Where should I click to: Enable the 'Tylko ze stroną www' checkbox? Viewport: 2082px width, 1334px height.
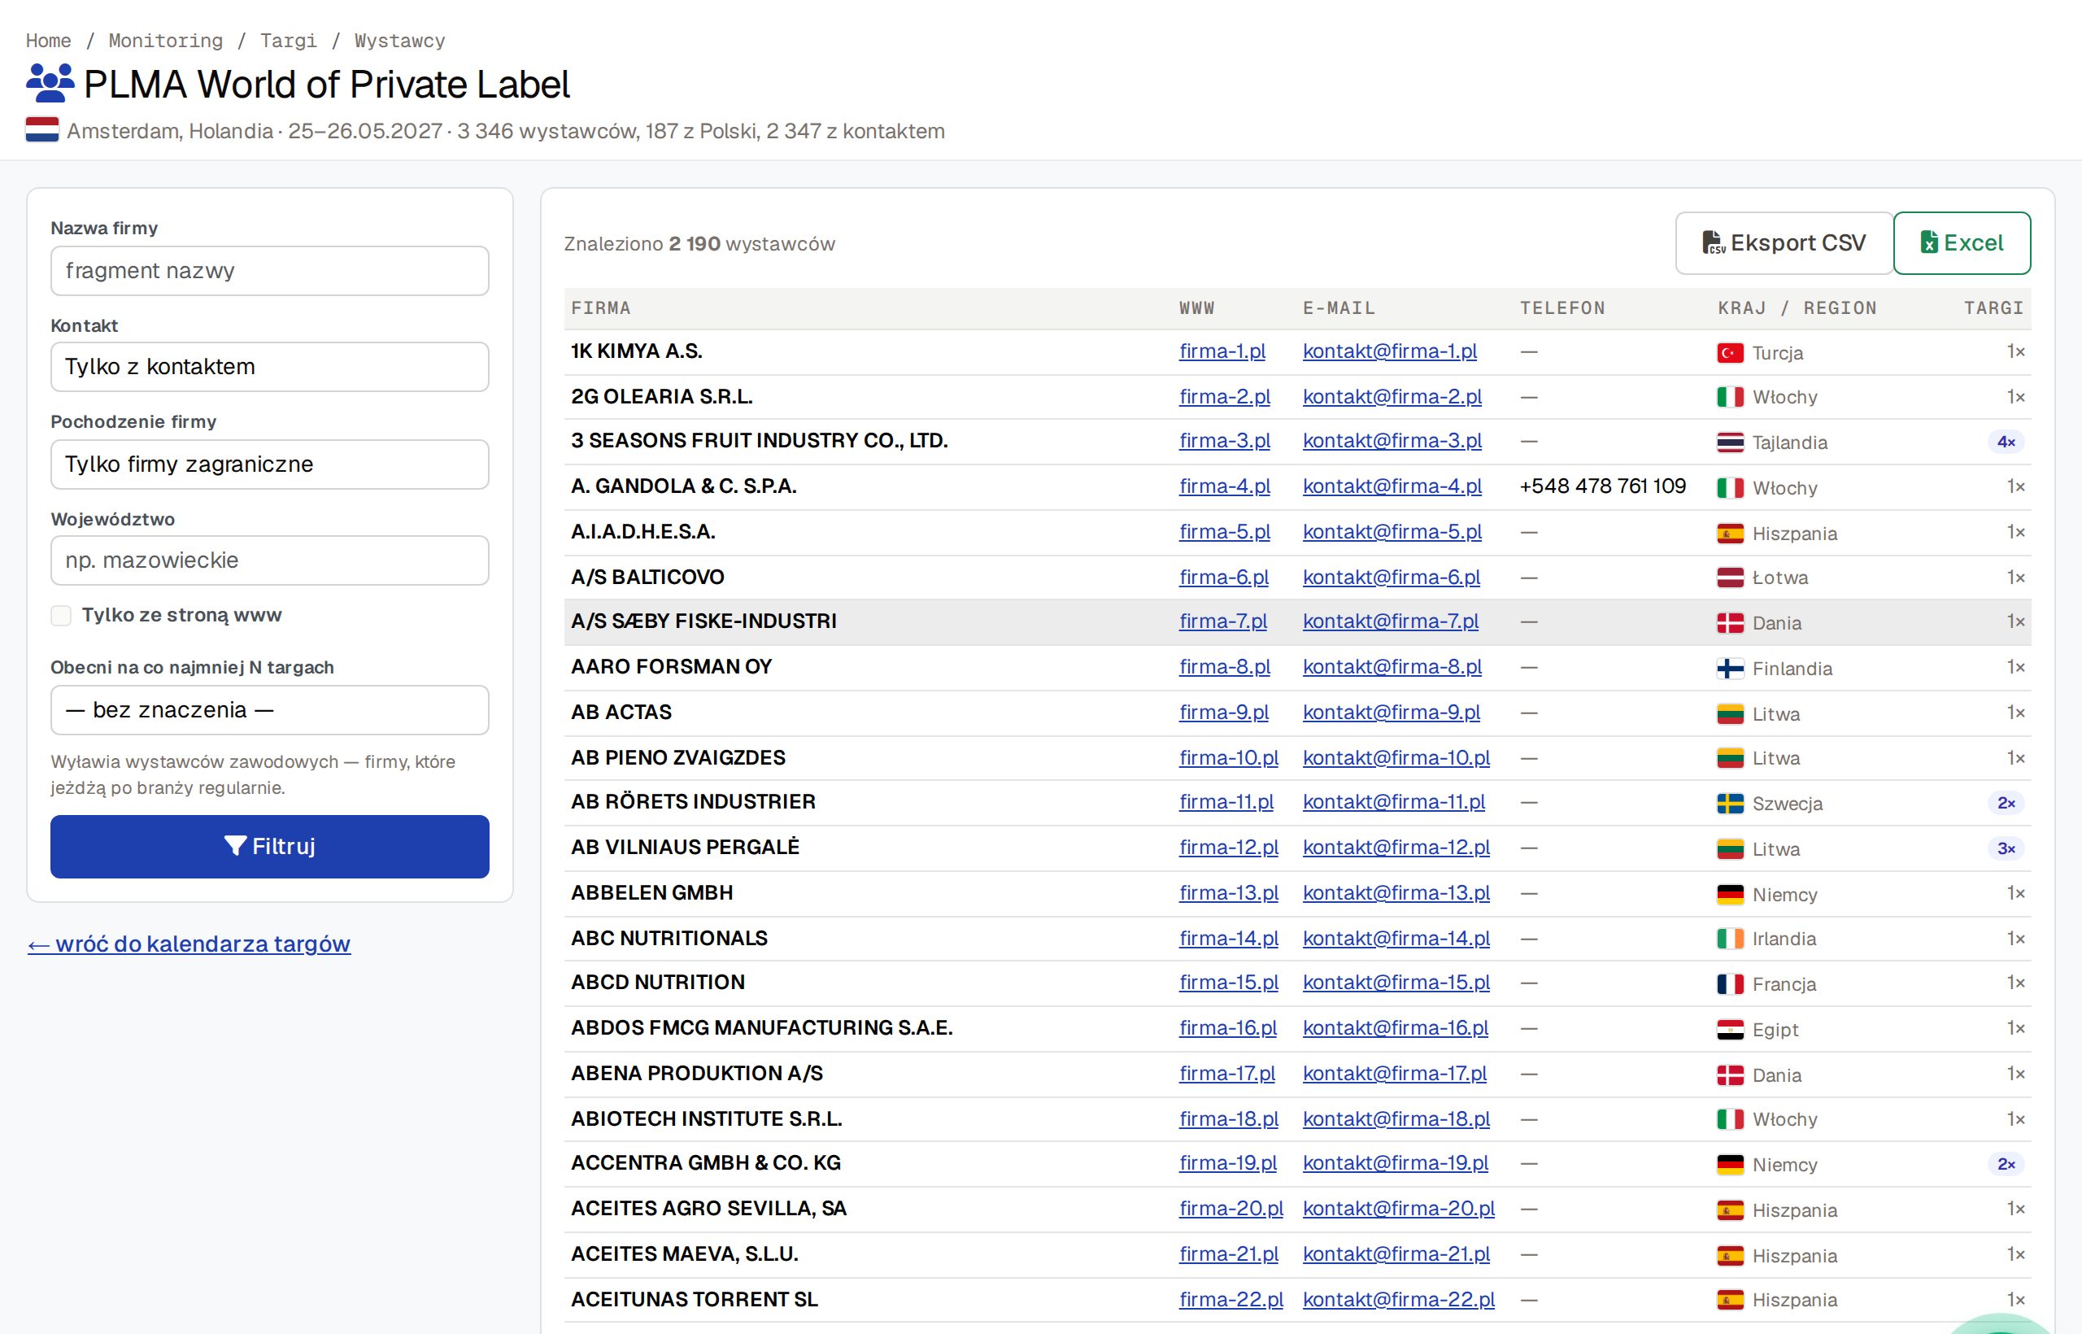click(x=61, y=615)
